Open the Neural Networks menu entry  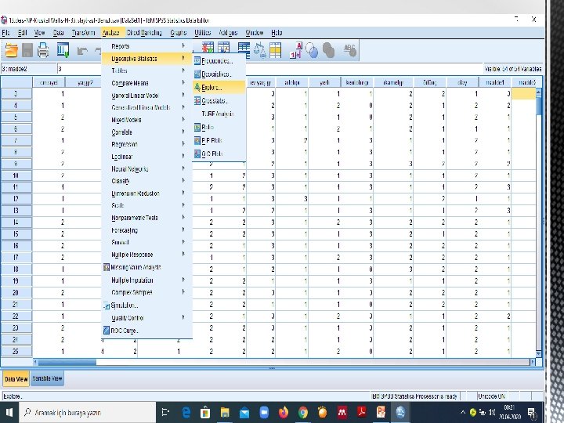click(146, 168)
